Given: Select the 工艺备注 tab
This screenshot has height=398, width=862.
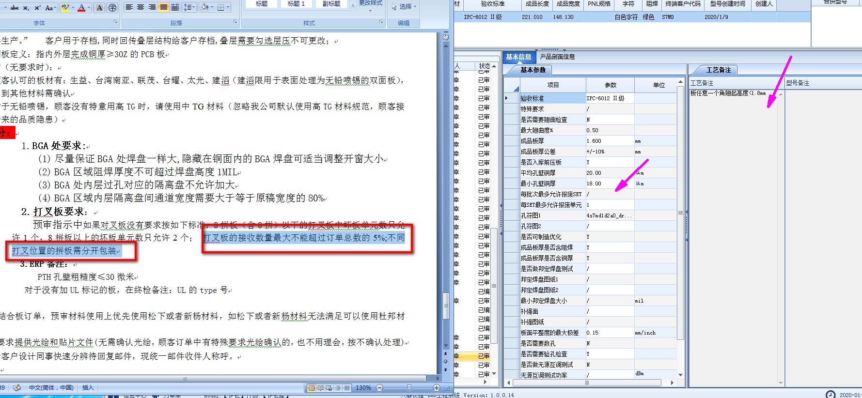Looking at the screenshot, I should click(719, 70).
